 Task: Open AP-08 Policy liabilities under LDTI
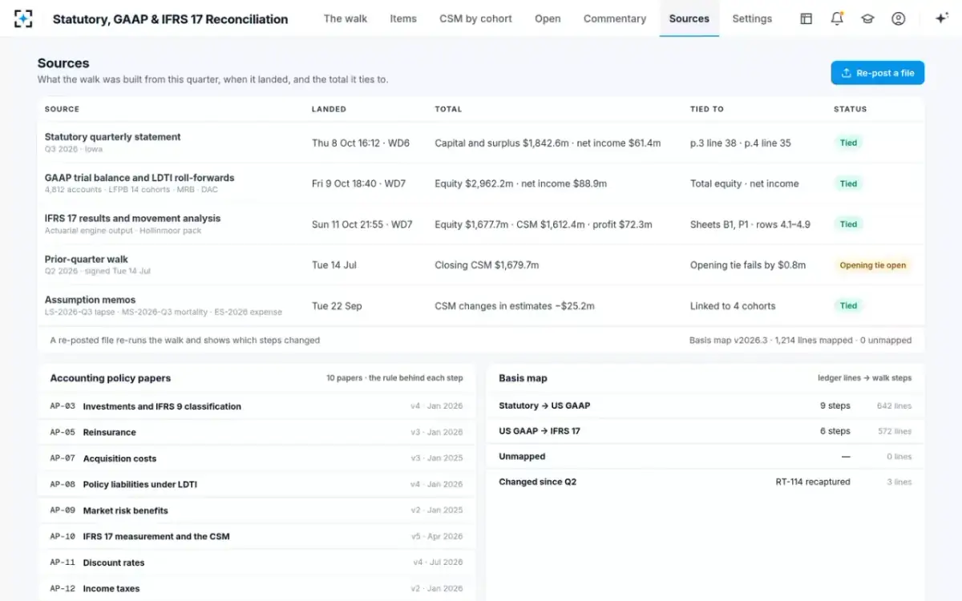pos(257,484)
